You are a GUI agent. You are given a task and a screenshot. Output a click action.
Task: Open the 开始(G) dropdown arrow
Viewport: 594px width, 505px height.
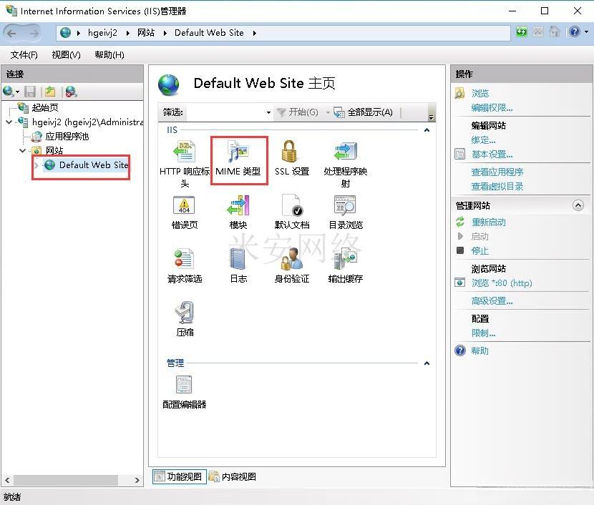[x=328, y=112]
